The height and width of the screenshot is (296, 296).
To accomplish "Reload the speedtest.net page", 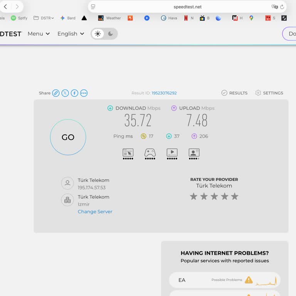I will point(282,7).
